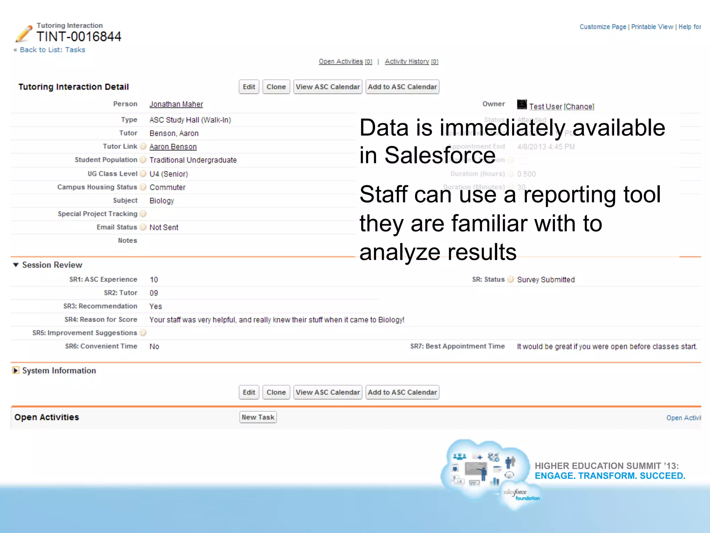Viewport: 710px width, 533px height.
Task: Open the Activity History [0] link
Action: tap(412, 61)
